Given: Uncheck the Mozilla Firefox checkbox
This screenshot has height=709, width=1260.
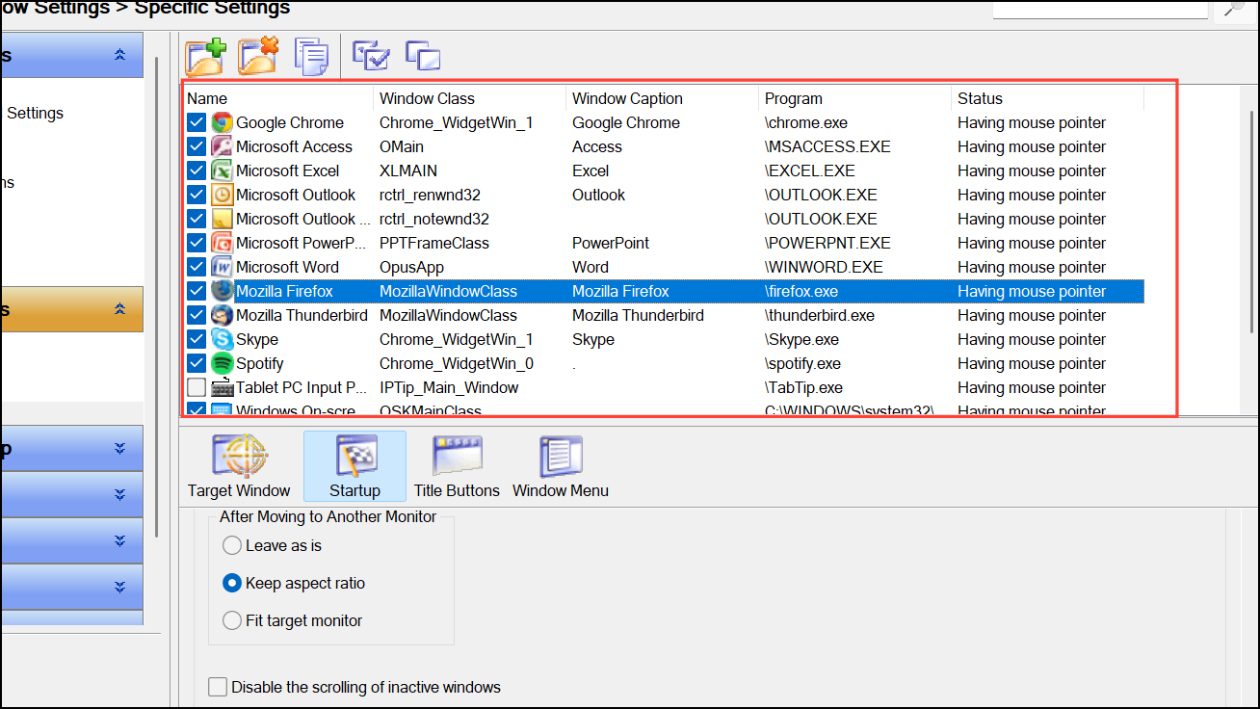Looking at the screenshot, I should point(197,291).
